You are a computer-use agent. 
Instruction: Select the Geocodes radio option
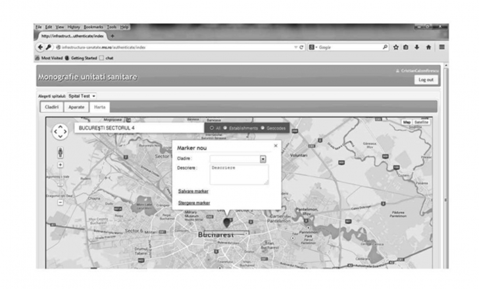coord(263,128)
